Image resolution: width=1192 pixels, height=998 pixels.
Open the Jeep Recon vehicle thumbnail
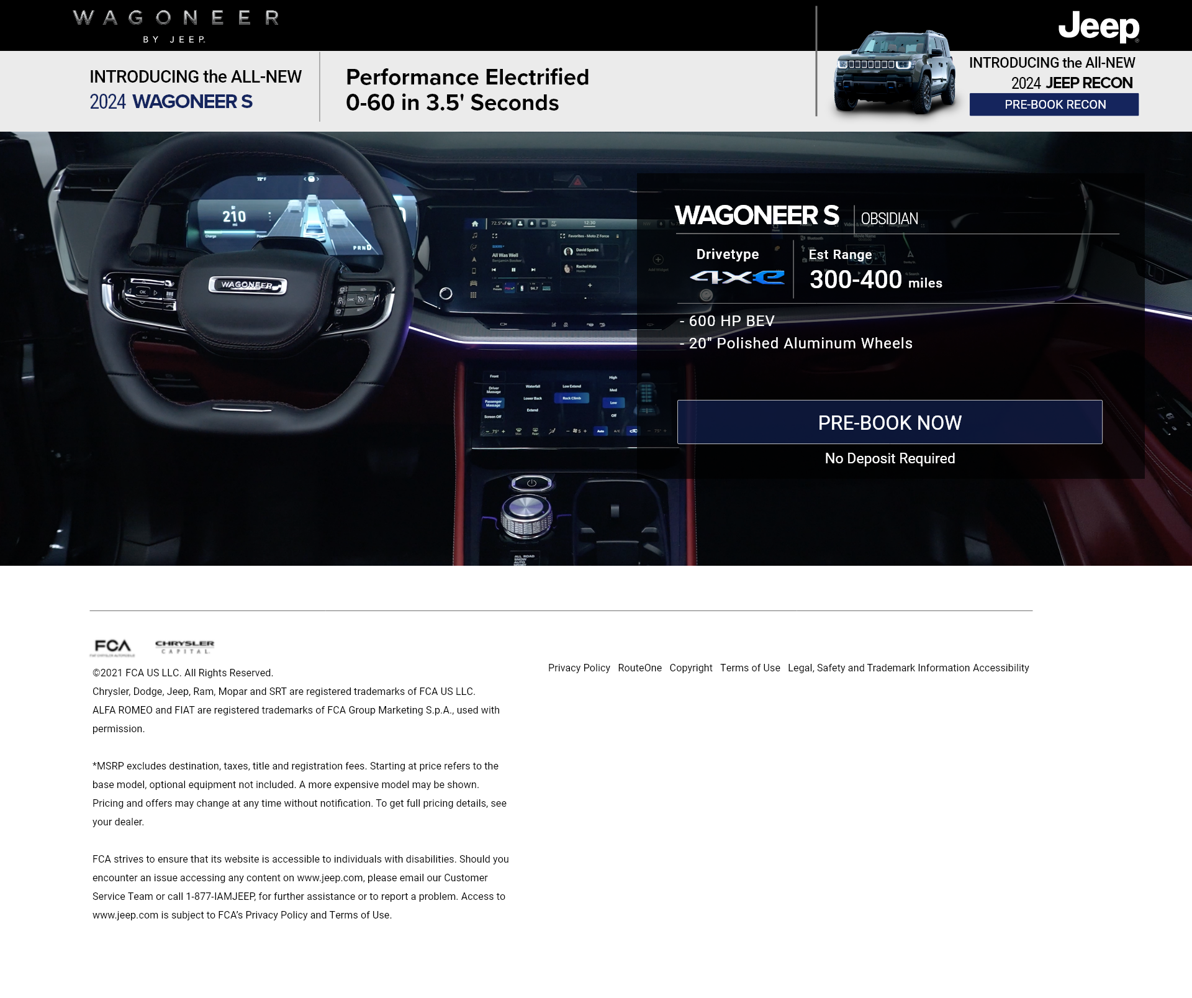tap(894, 72)
